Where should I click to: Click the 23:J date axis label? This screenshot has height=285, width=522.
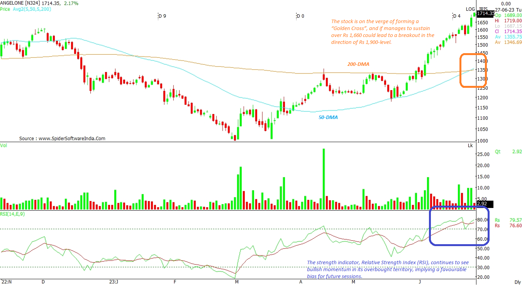click(x=113, y=282)
